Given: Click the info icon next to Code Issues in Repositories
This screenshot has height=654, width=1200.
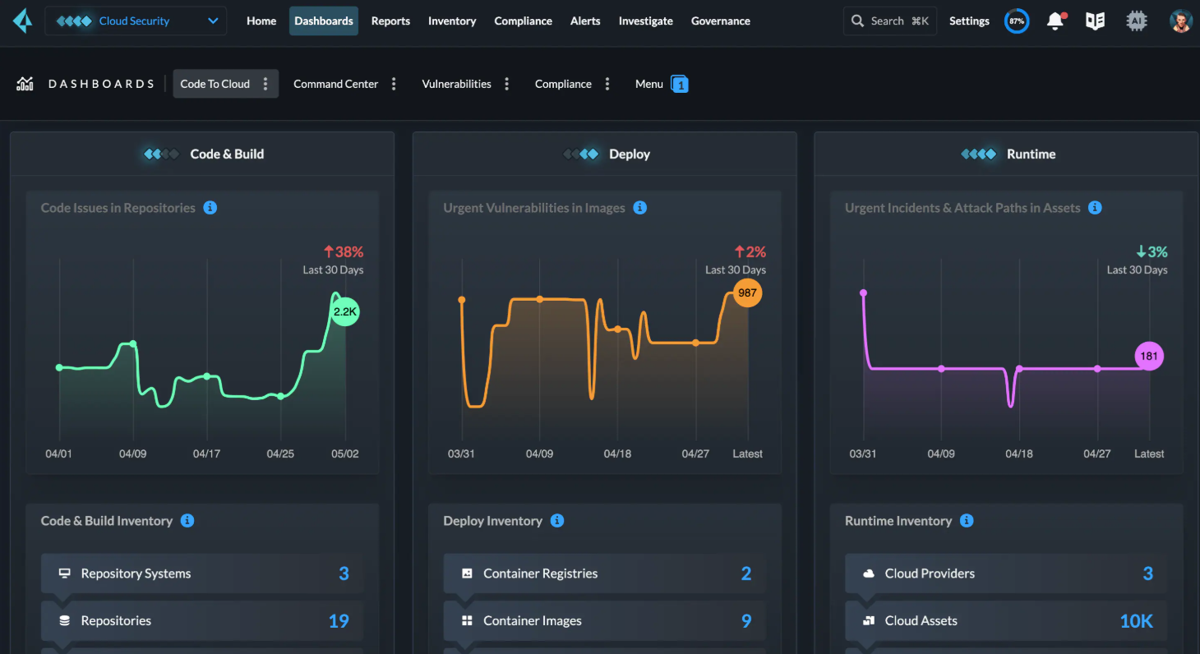Looking at the screenshot, I should [x=210, y=207].
